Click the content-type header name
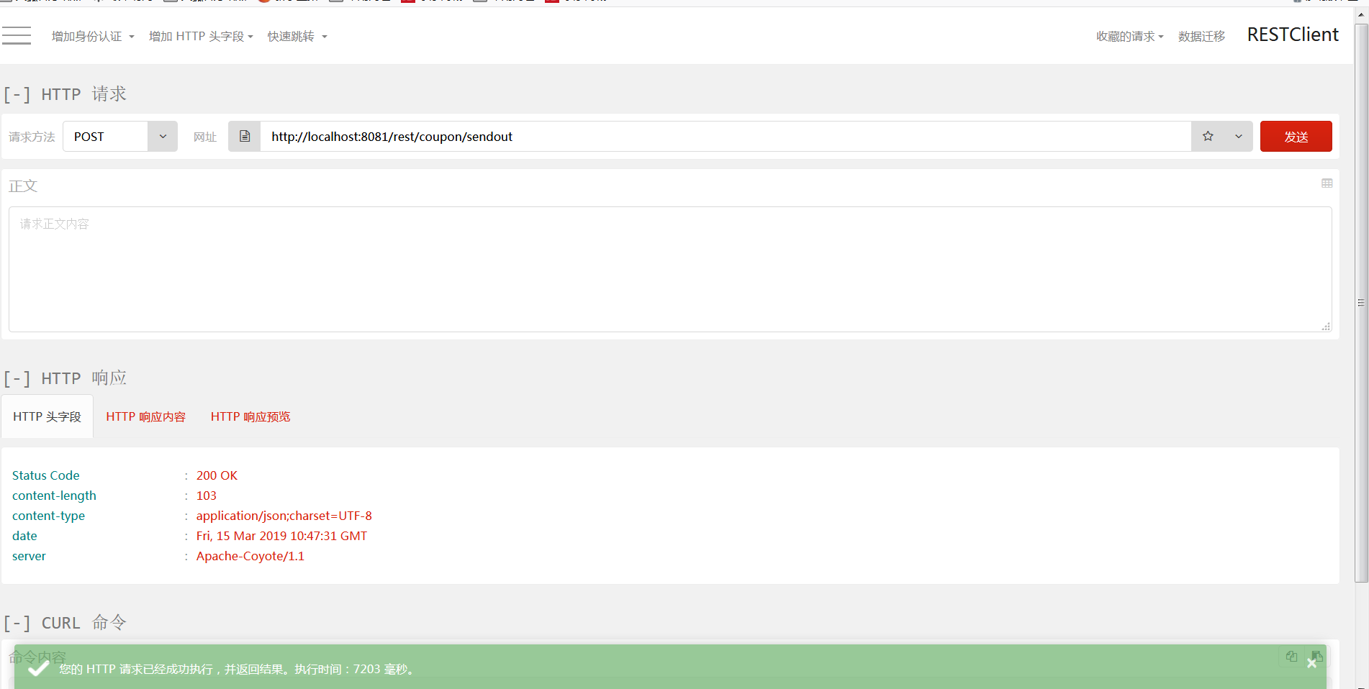 click(48, 516)
